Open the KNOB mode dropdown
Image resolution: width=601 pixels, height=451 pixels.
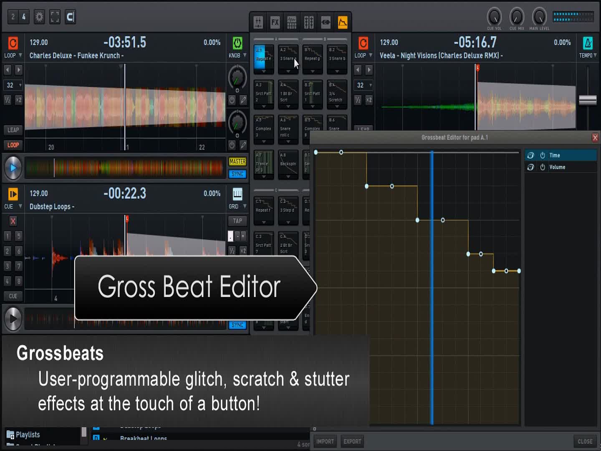245,56
